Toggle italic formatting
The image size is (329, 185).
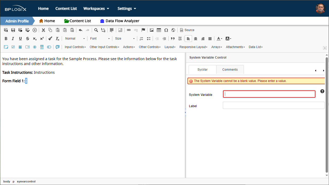(x=13, y=39)
